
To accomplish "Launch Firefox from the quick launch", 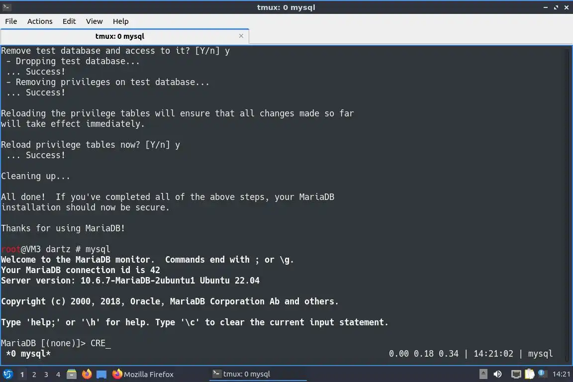I will [87, 374].
